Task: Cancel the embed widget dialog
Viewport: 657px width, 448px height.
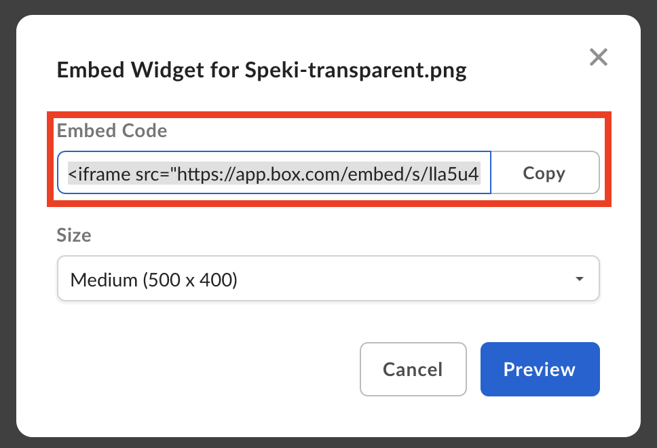Action: coord(413,369)
